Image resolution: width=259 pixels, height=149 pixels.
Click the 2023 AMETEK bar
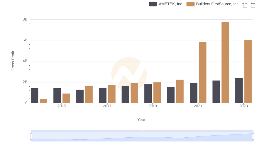239,90
